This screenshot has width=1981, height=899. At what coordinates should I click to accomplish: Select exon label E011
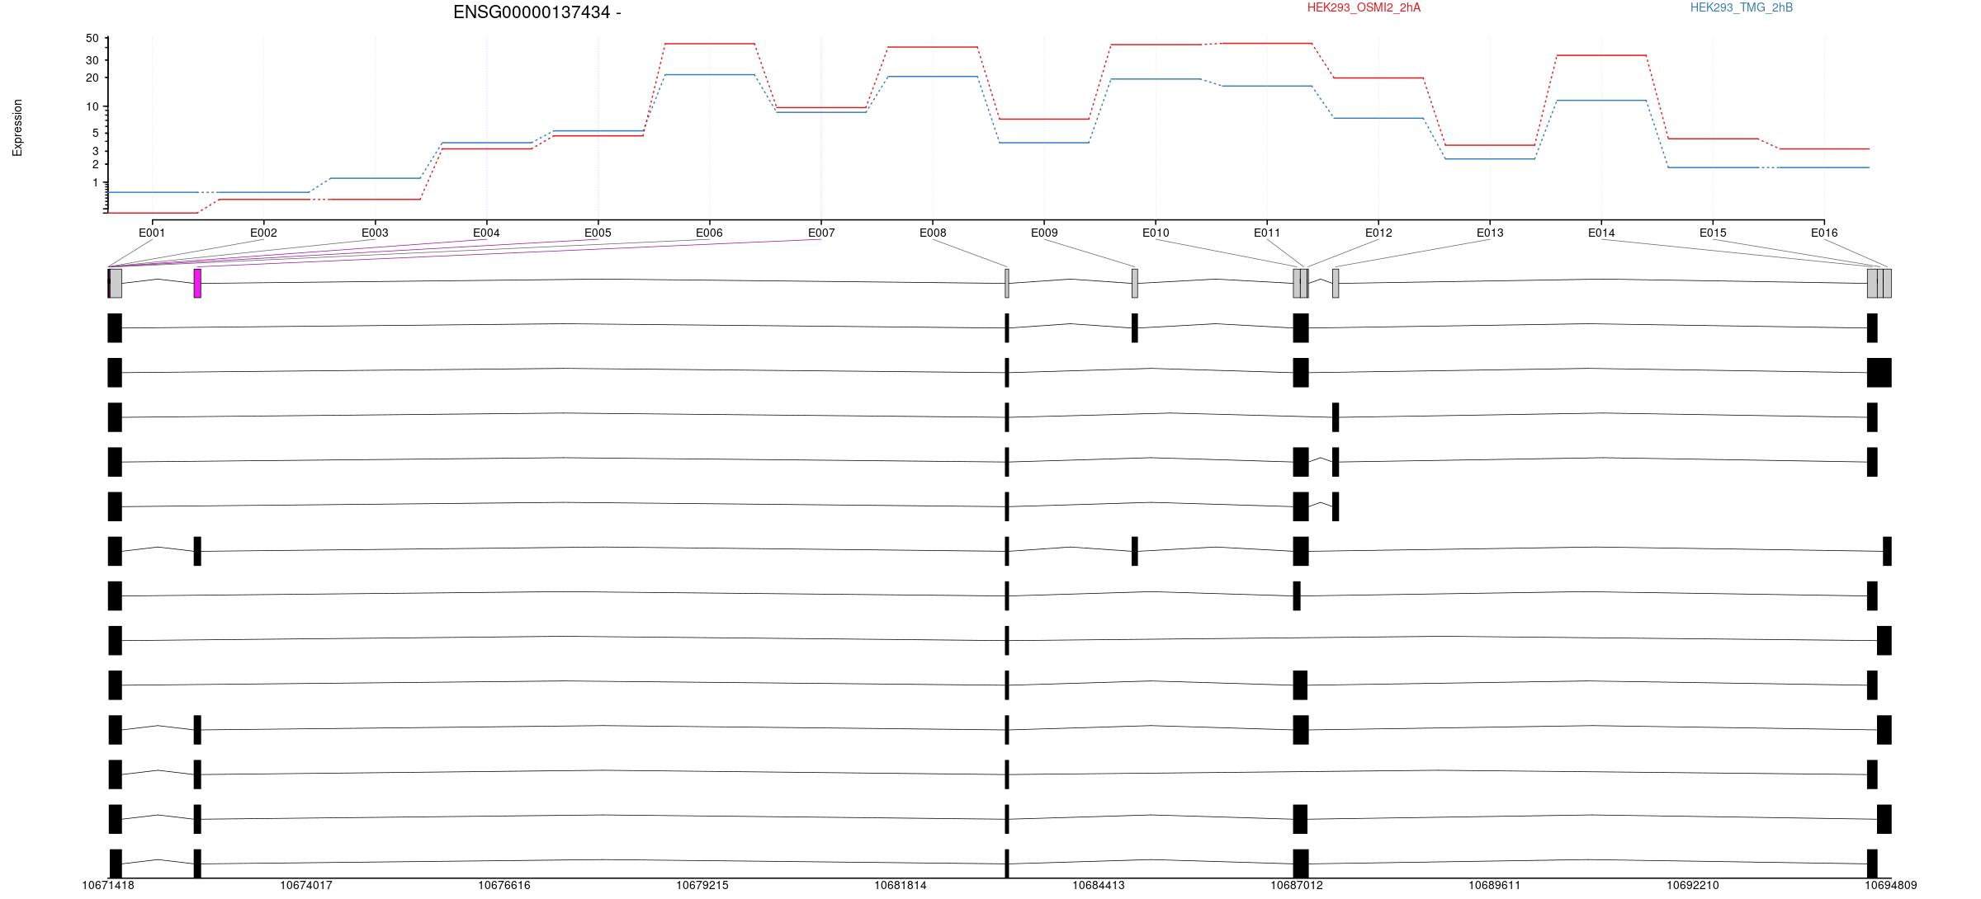pos(1267,233)
